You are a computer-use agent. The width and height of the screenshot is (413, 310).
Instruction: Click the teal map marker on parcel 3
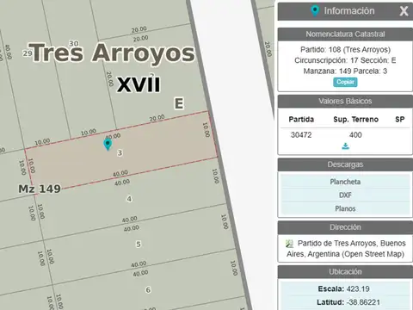108,145
